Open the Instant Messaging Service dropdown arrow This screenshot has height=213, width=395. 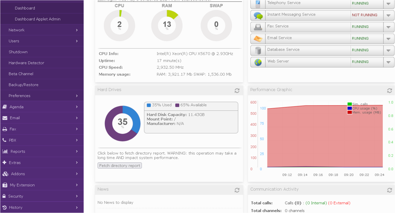[x=388, y=15]
